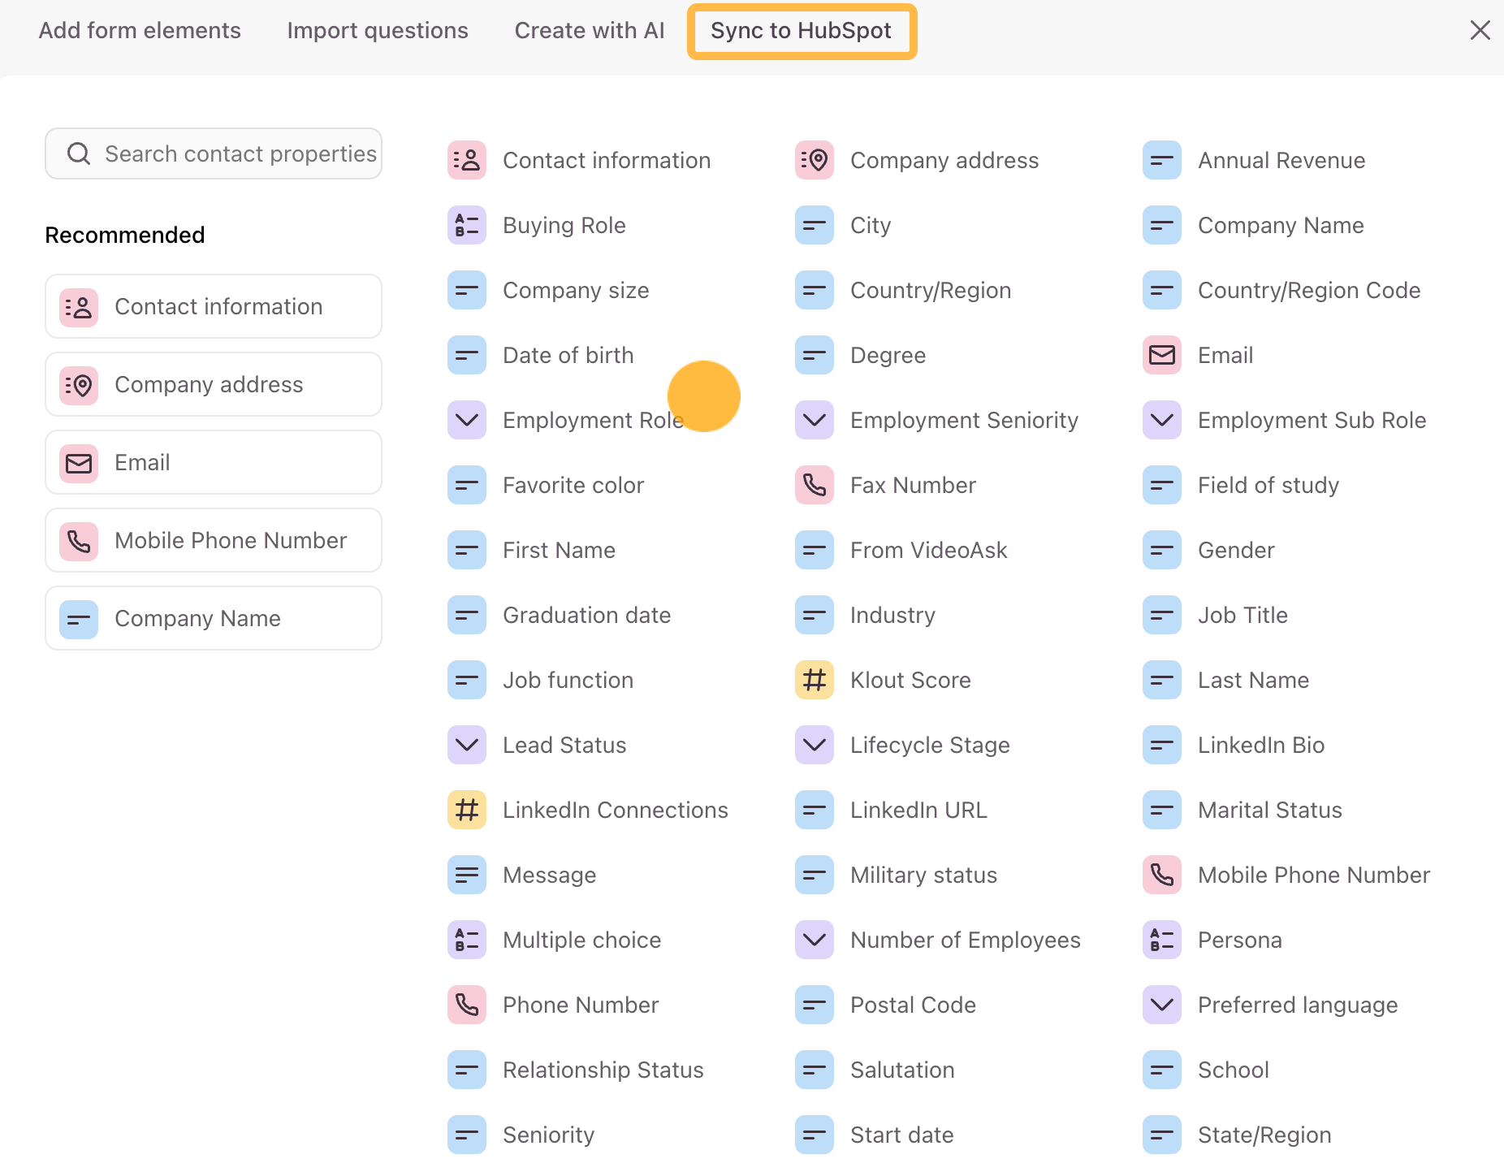
Task: Select the Job function property
Action: (541, 680)
